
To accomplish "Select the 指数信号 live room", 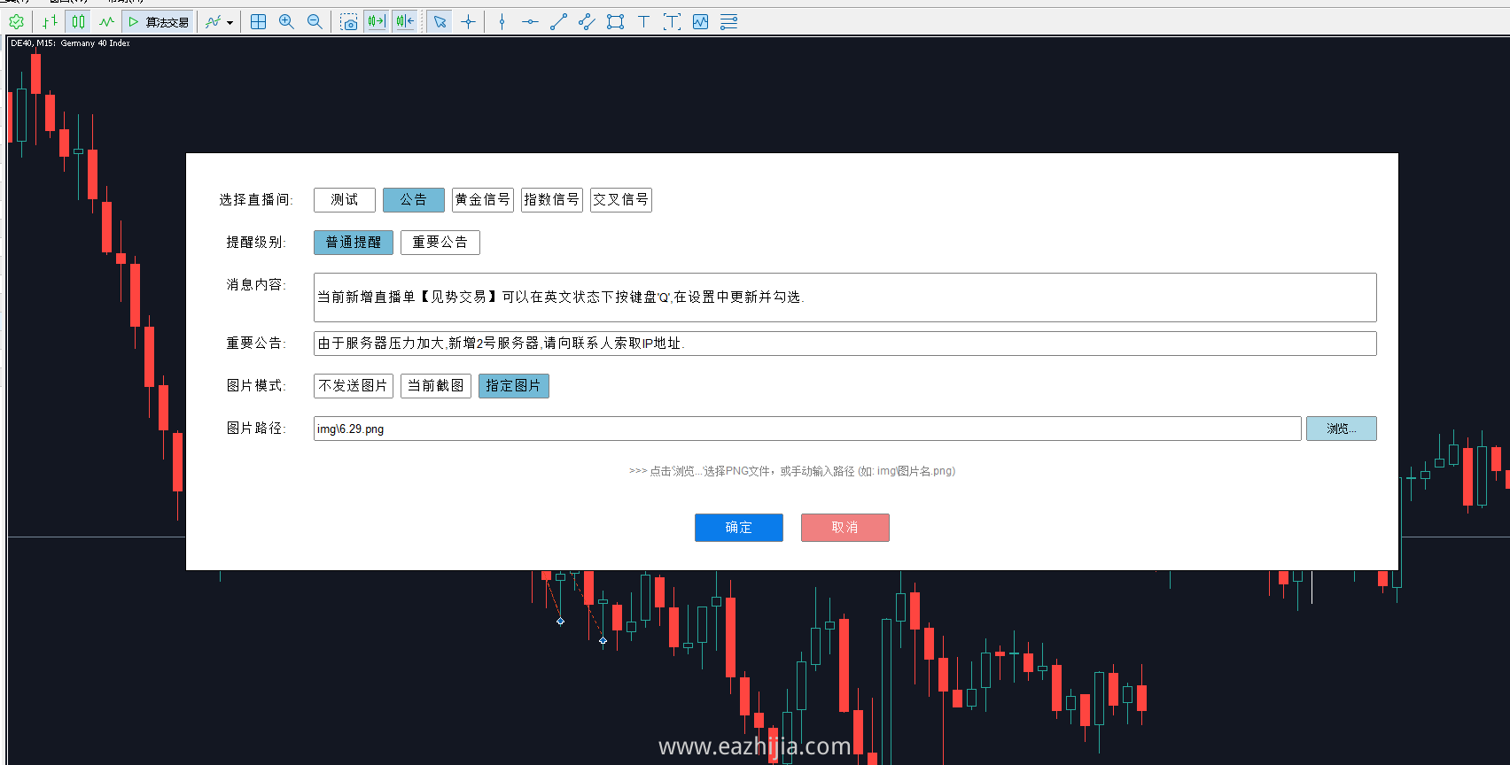I will click(x=552, y=200).
